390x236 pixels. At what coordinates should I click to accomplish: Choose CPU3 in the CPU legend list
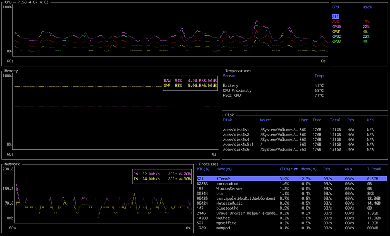tap(350, 42)
